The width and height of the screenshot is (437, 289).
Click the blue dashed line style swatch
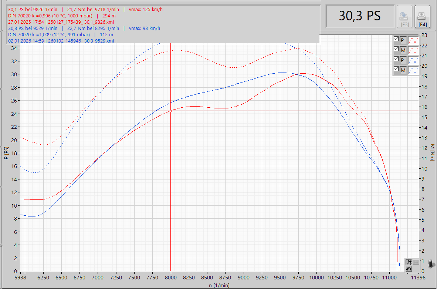tap(414, 70)
